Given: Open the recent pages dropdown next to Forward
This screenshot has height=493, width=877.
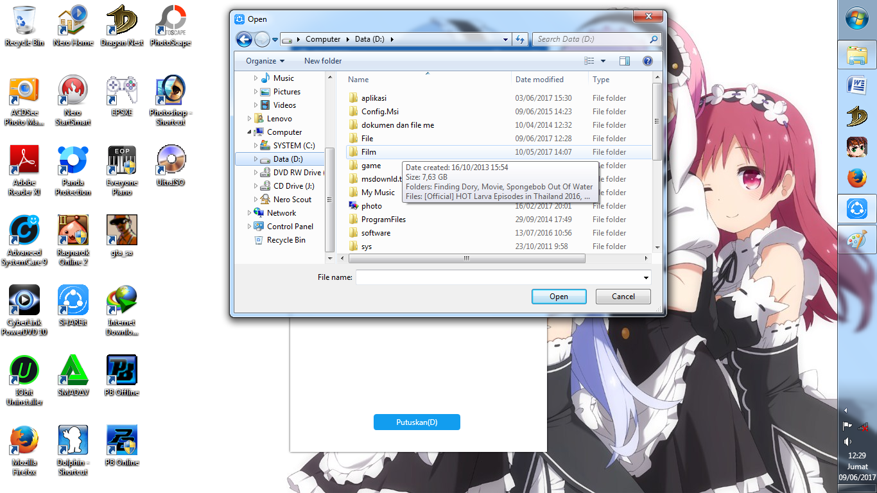Looking at the screenshot, I should [275, 39].
